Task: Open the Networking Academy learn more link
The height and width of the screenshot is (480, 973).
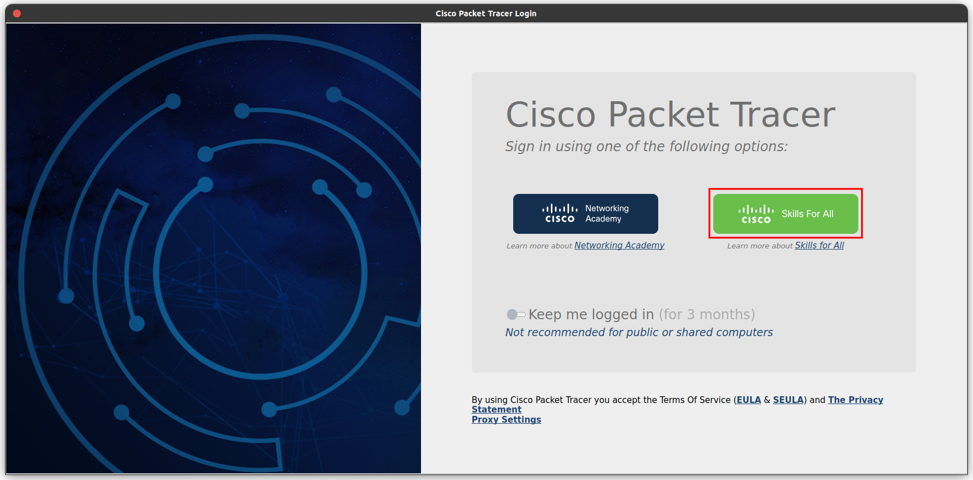Action: (619, 245)
